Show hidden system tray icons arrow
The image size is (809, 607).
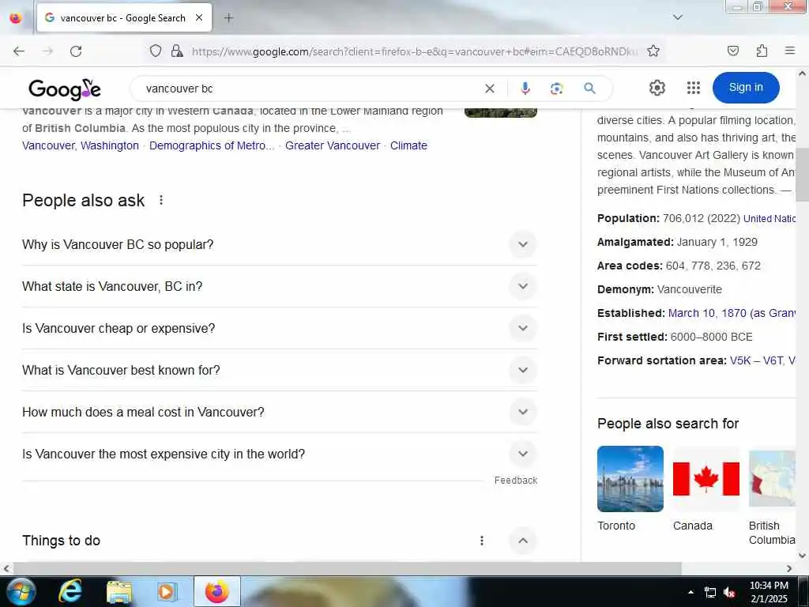click(x=690, y=592)
